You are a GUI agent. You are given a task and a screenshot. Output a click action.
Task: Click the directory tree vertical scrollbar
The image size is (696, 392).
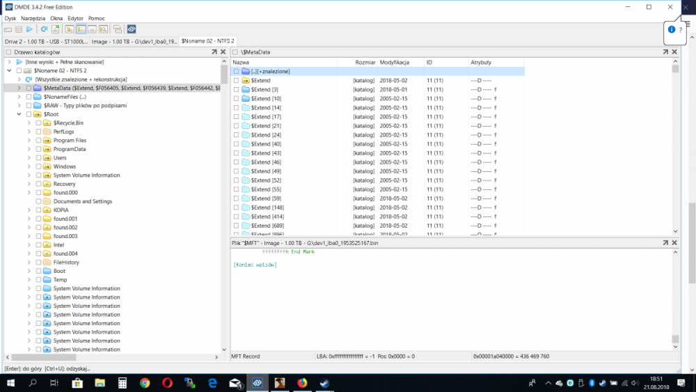[225, 209]
